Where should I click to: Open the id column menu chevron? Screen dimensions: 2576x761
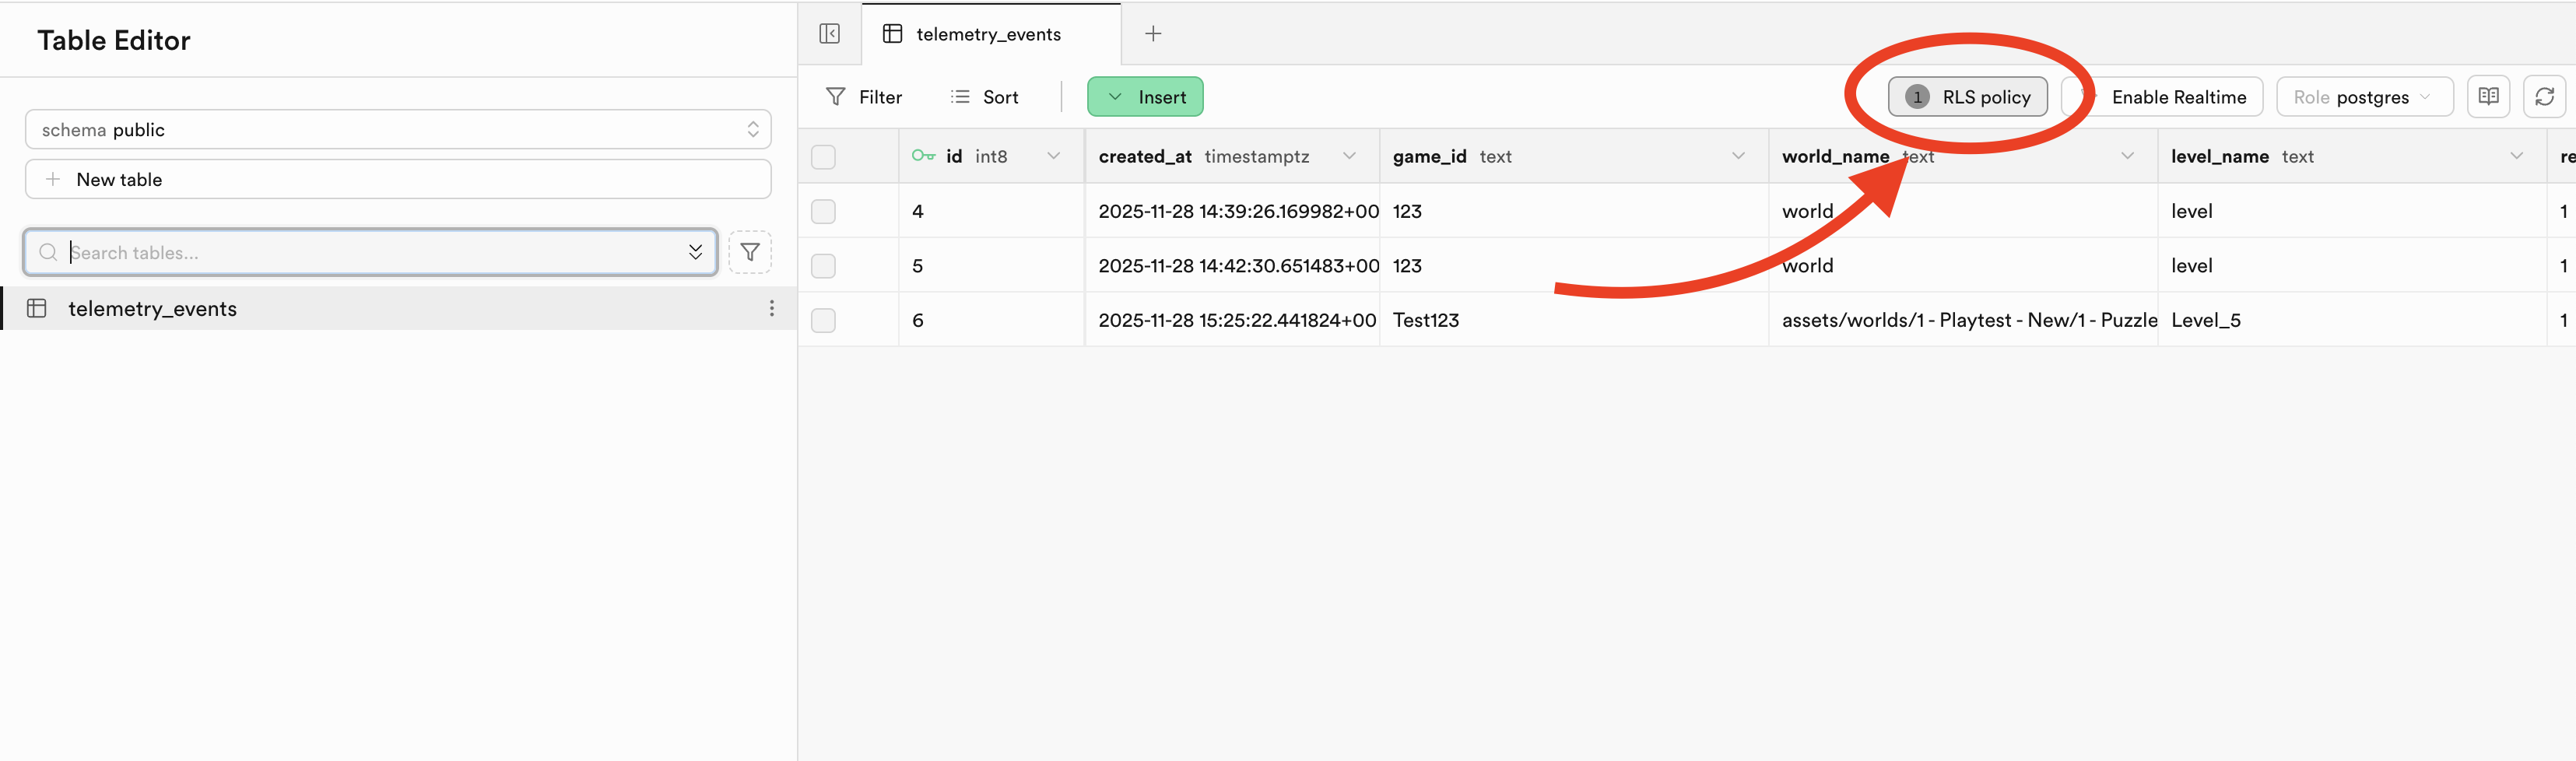click(x=1053, y=156)
